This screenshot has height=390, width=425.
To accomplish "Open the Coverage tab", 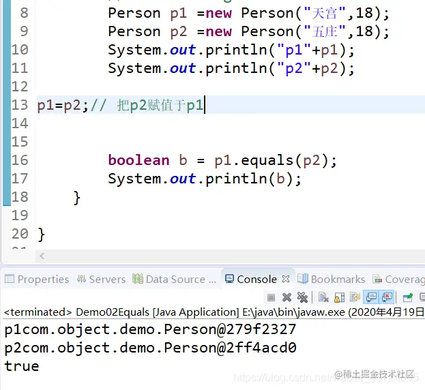I will point(398,279).
